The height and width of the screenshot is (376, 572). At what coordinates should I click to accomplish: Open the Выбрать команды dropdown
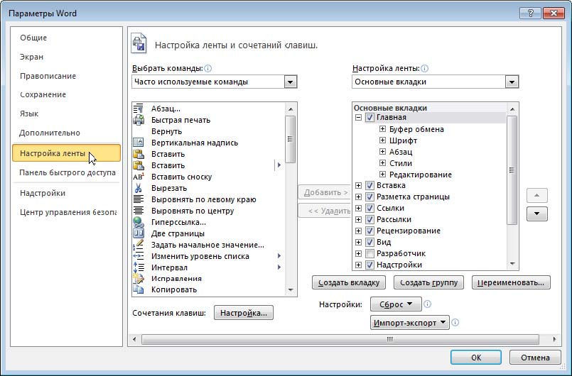tap(291, 82)
